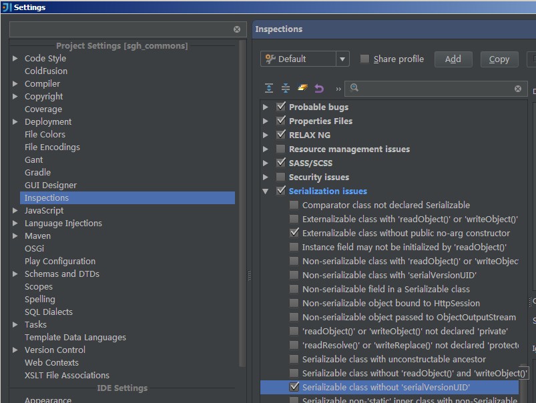Toggle Serialization issues group checkbox
The image size is (536, 403).
tap(280, 191)
